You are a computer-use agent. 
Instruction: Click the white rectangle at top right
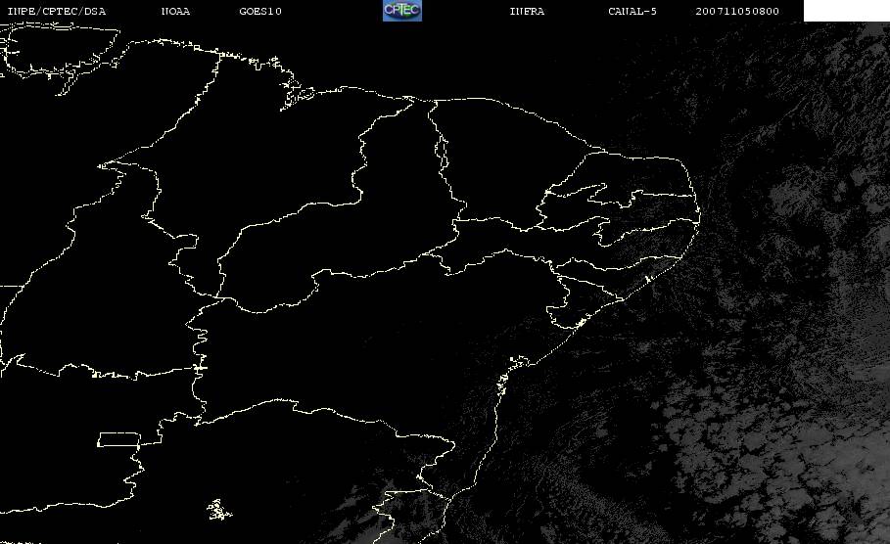pos(846,11)
